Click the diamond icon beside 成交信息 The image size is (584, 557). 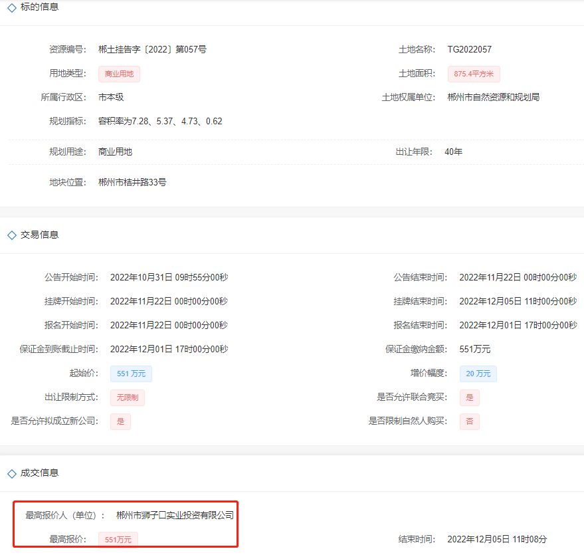(x=11, y=473)
